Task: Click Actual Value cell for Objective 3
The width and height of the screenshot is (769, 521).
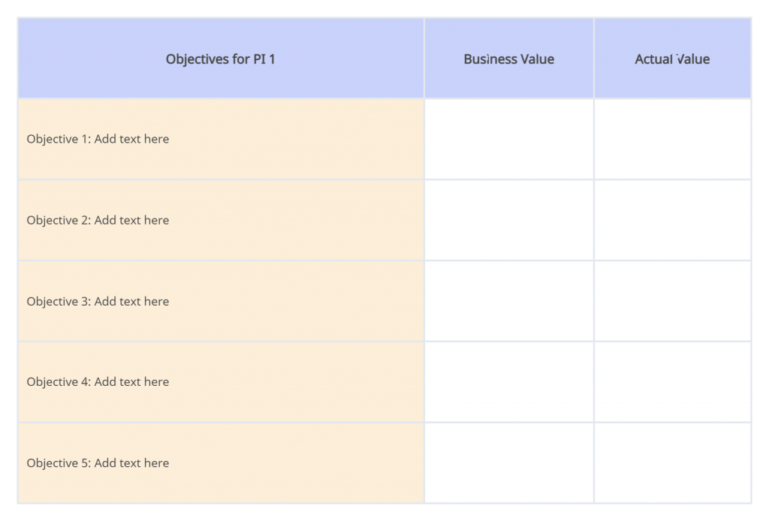Action: point(672,301)
